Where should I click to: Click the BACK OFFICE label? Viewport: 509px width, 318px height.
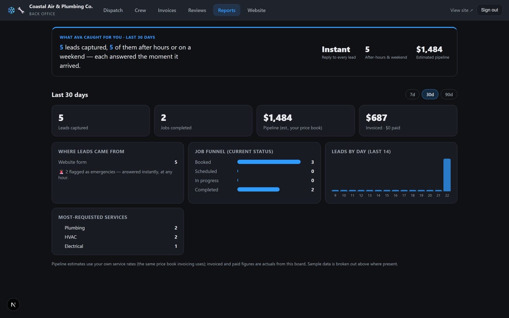(42, 14)
